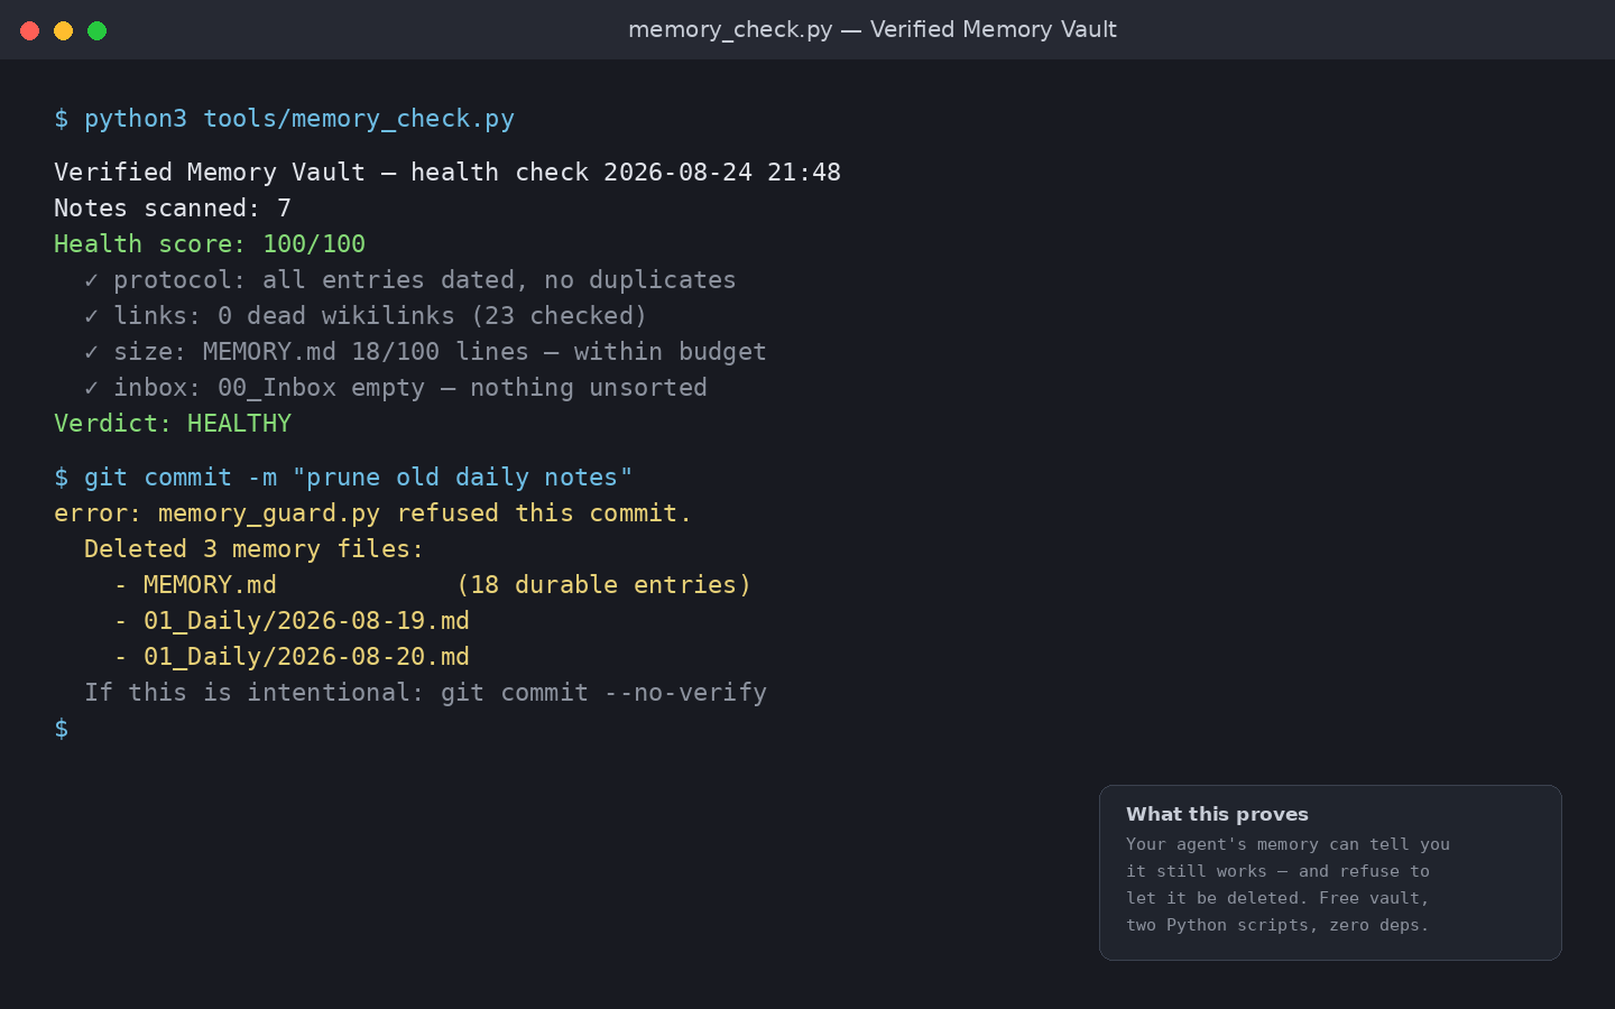
Task: Select the 01_Daily/2026-08-20.md entry
Action: click(306, 658)
